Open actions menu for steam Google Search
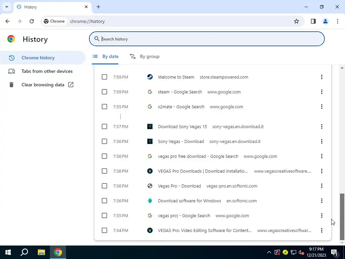Viewport: 345px width, 259px height. coord(321,92)
